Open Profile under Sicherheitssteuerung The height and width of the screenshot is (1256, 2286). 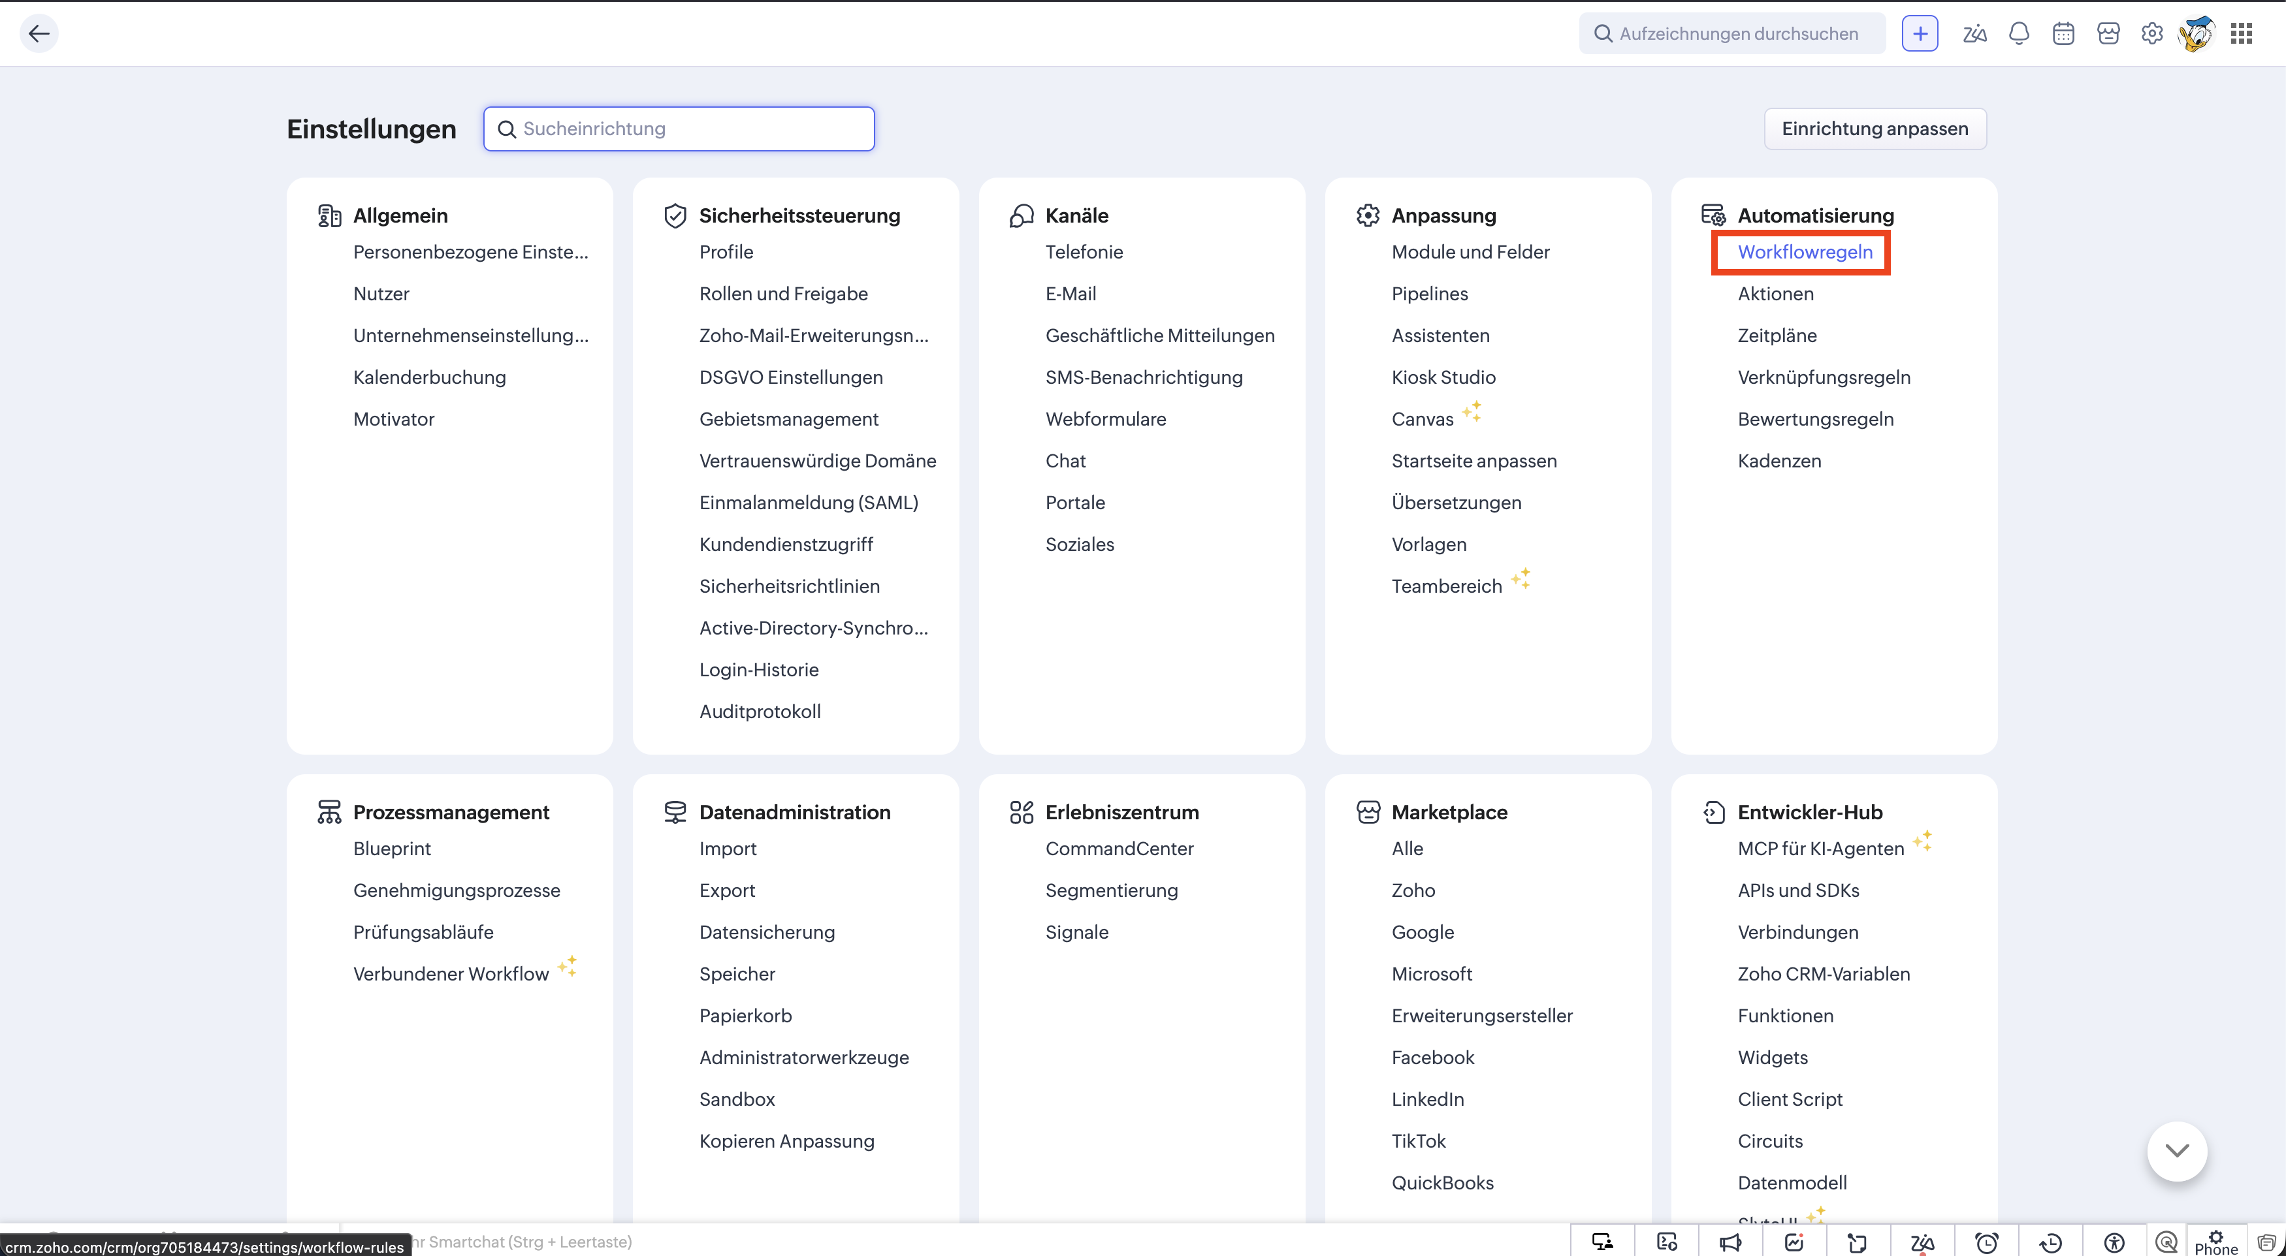tap(726, 252)
